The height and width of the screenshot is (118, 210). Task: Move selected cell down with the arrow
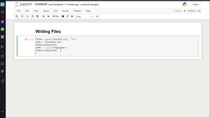48,16
